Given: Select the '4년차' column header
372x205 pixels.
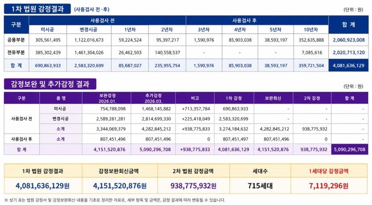Looking at the screenshot, I should (240, 30).
